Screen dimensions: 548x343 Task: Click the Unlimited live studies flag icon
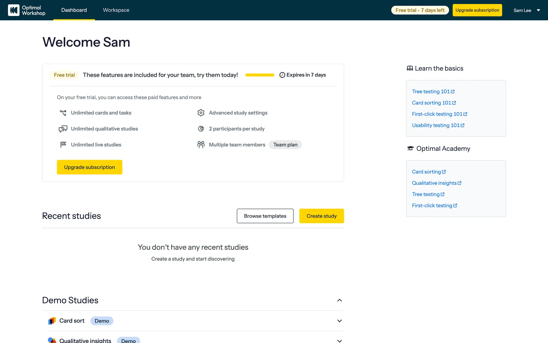tap(63, 145)
